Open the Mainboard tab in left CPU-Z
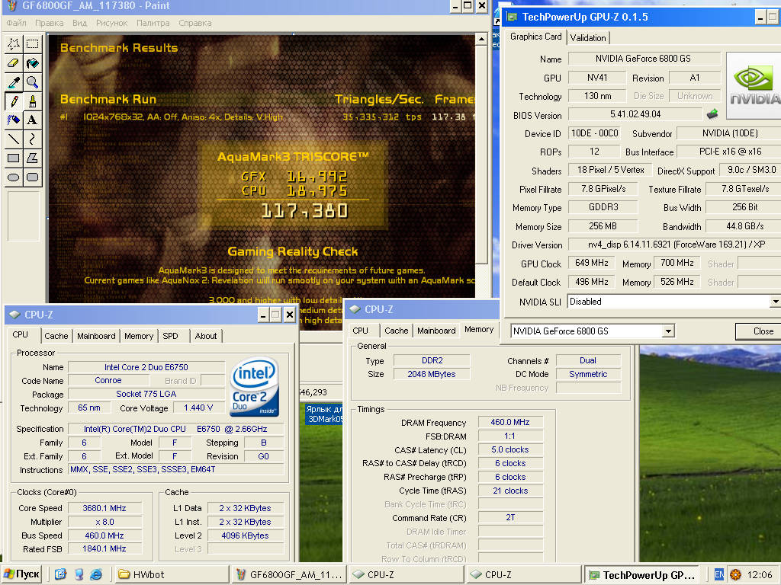Screen dimensions: 781x585 96,336
